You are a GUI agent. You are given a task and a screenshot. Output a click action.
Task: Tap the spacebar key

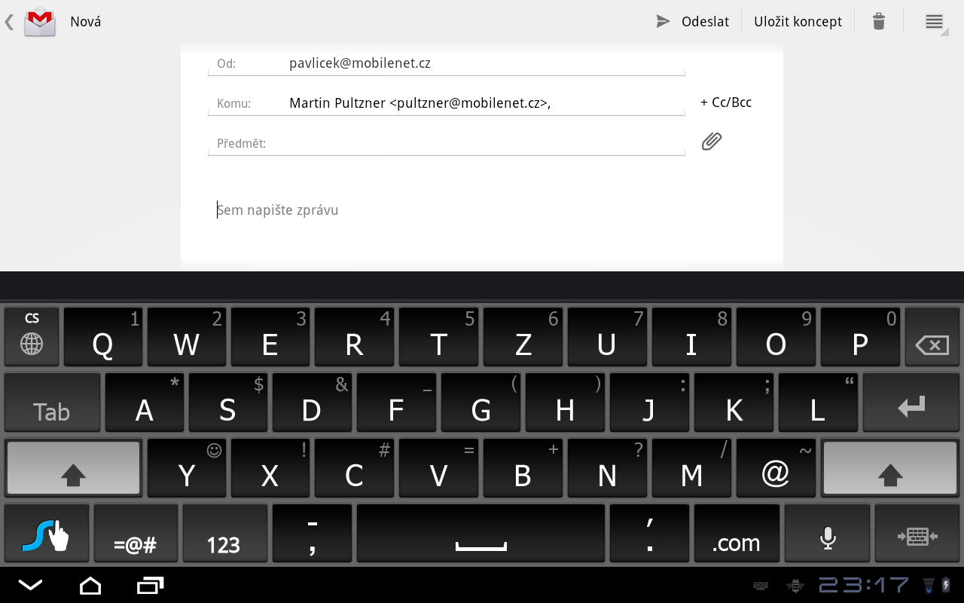[480, 534]
